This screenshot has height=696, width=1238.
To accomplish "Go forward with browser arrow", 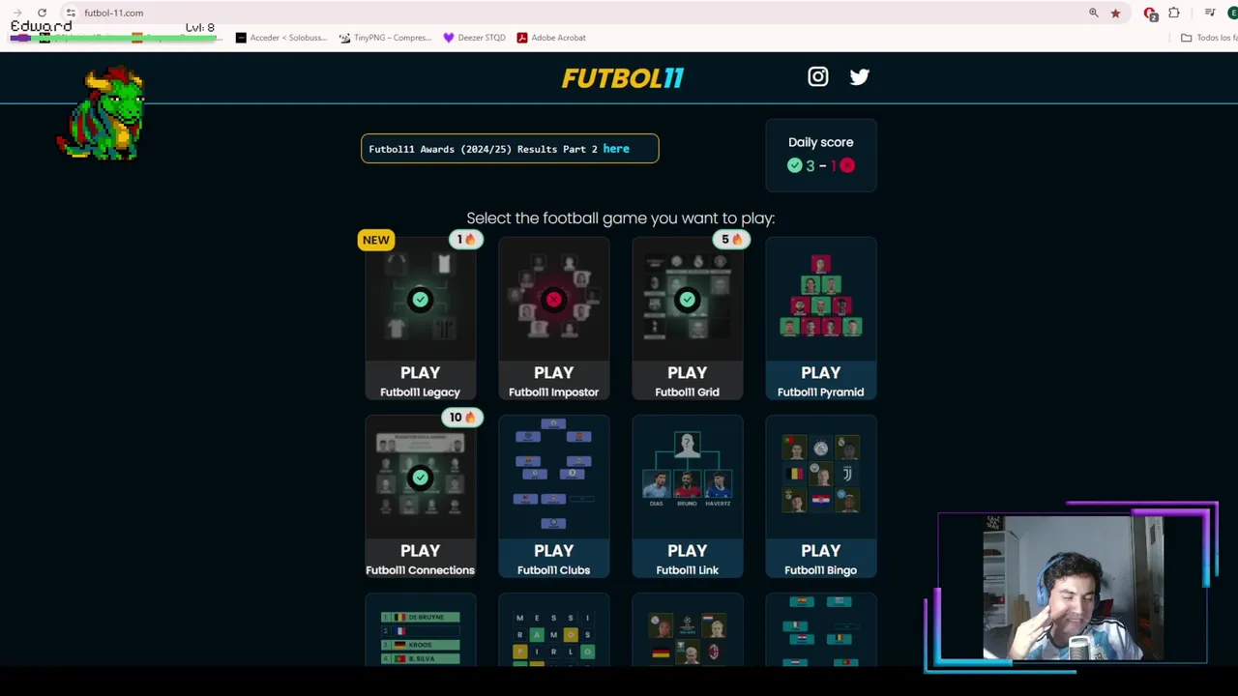I will 16,13.
